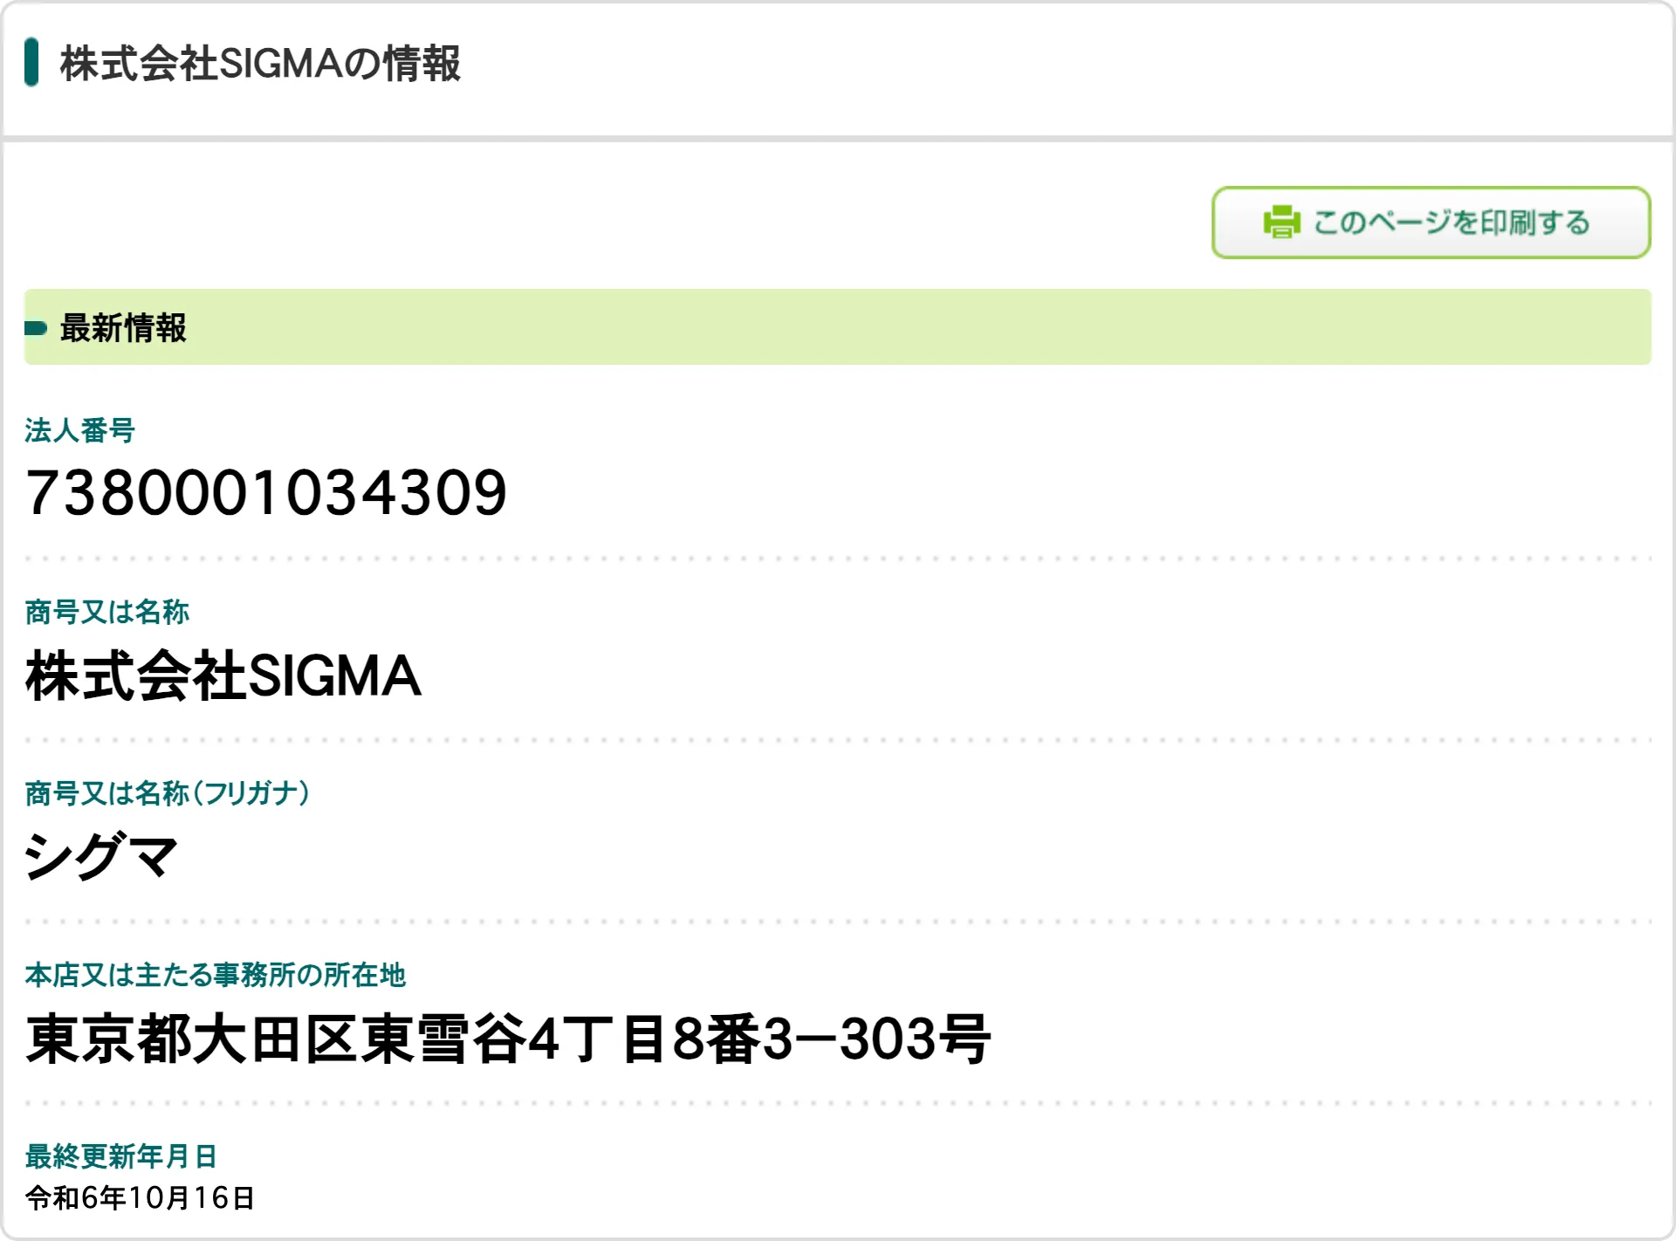This screenshot has width=1676, height=1241.
Task: Select the corporate number 7380001034309
Action: (x=265, y=493)
